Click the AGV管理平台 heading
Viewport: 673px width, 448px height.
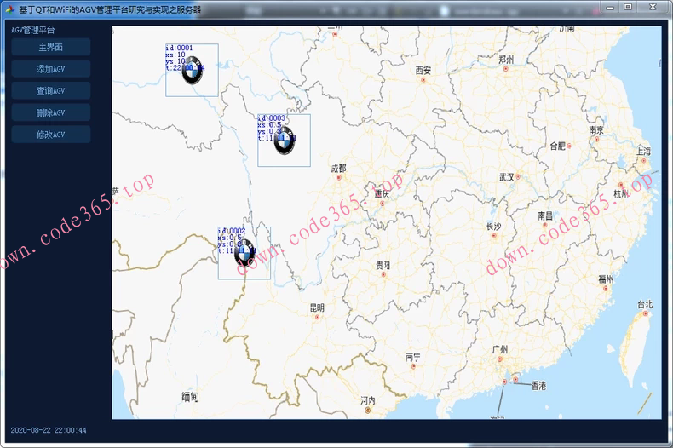pyautogui.click(x=33, y=30)
